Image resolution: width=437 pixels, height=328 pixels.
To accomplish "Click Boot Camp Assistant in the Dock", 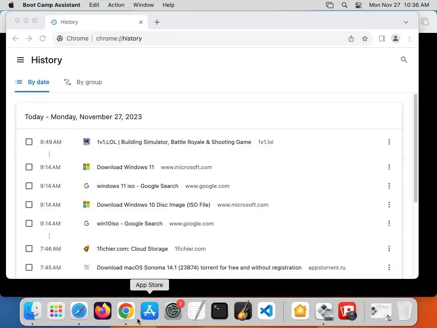I will tap(323, 311).
